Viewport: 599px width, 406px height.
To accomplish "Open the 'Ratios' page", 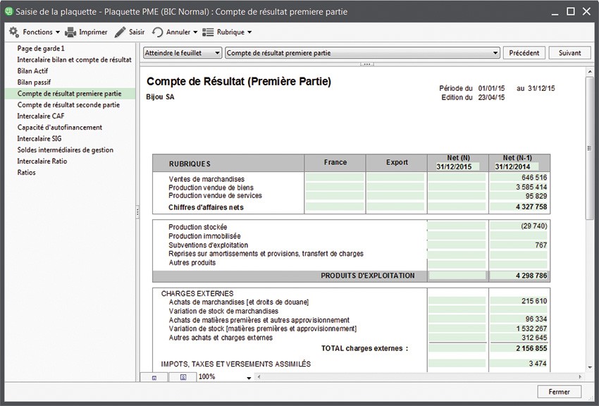I will click(27, 173).
